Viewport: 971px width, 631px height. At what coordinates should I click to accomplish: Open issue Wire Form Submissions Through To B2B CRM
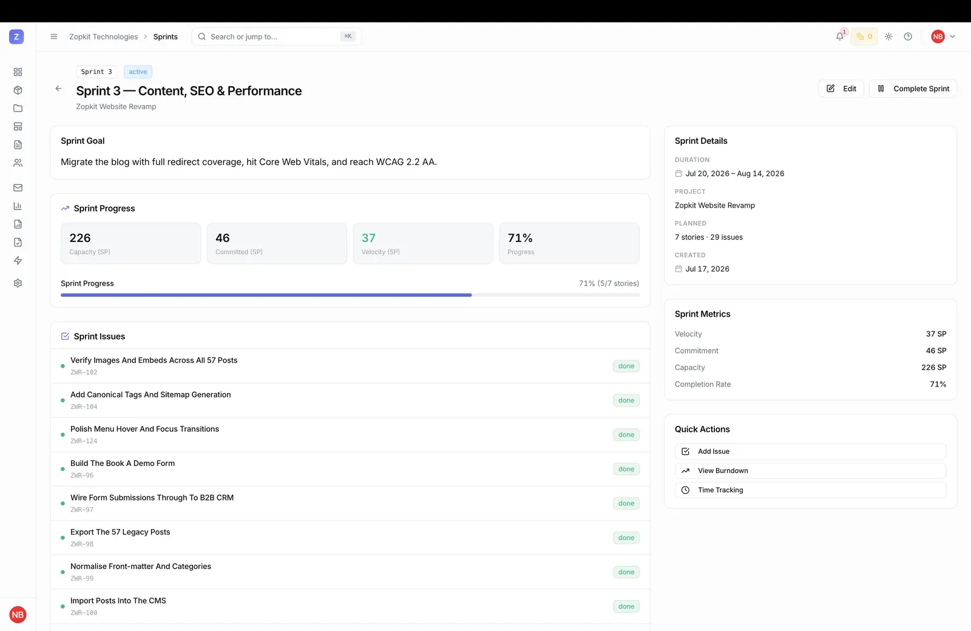(350, 504)
